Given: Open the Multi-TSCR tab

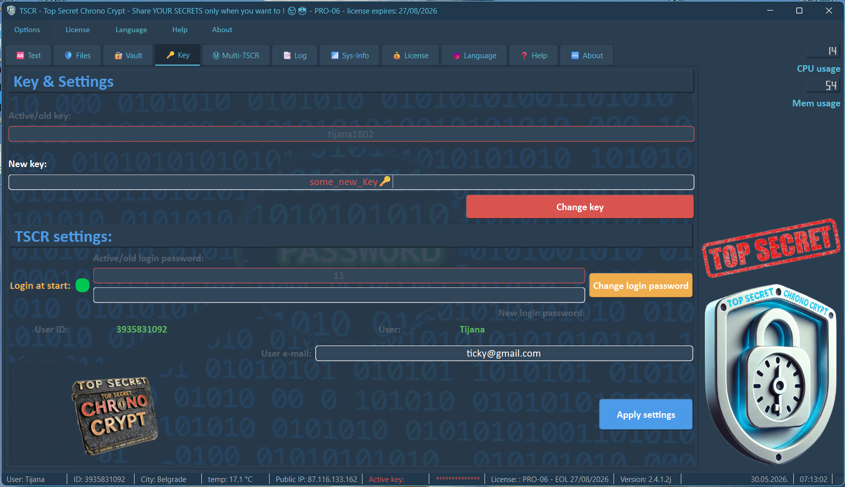Looking at the screenshot, I should [x=235, y=55].
